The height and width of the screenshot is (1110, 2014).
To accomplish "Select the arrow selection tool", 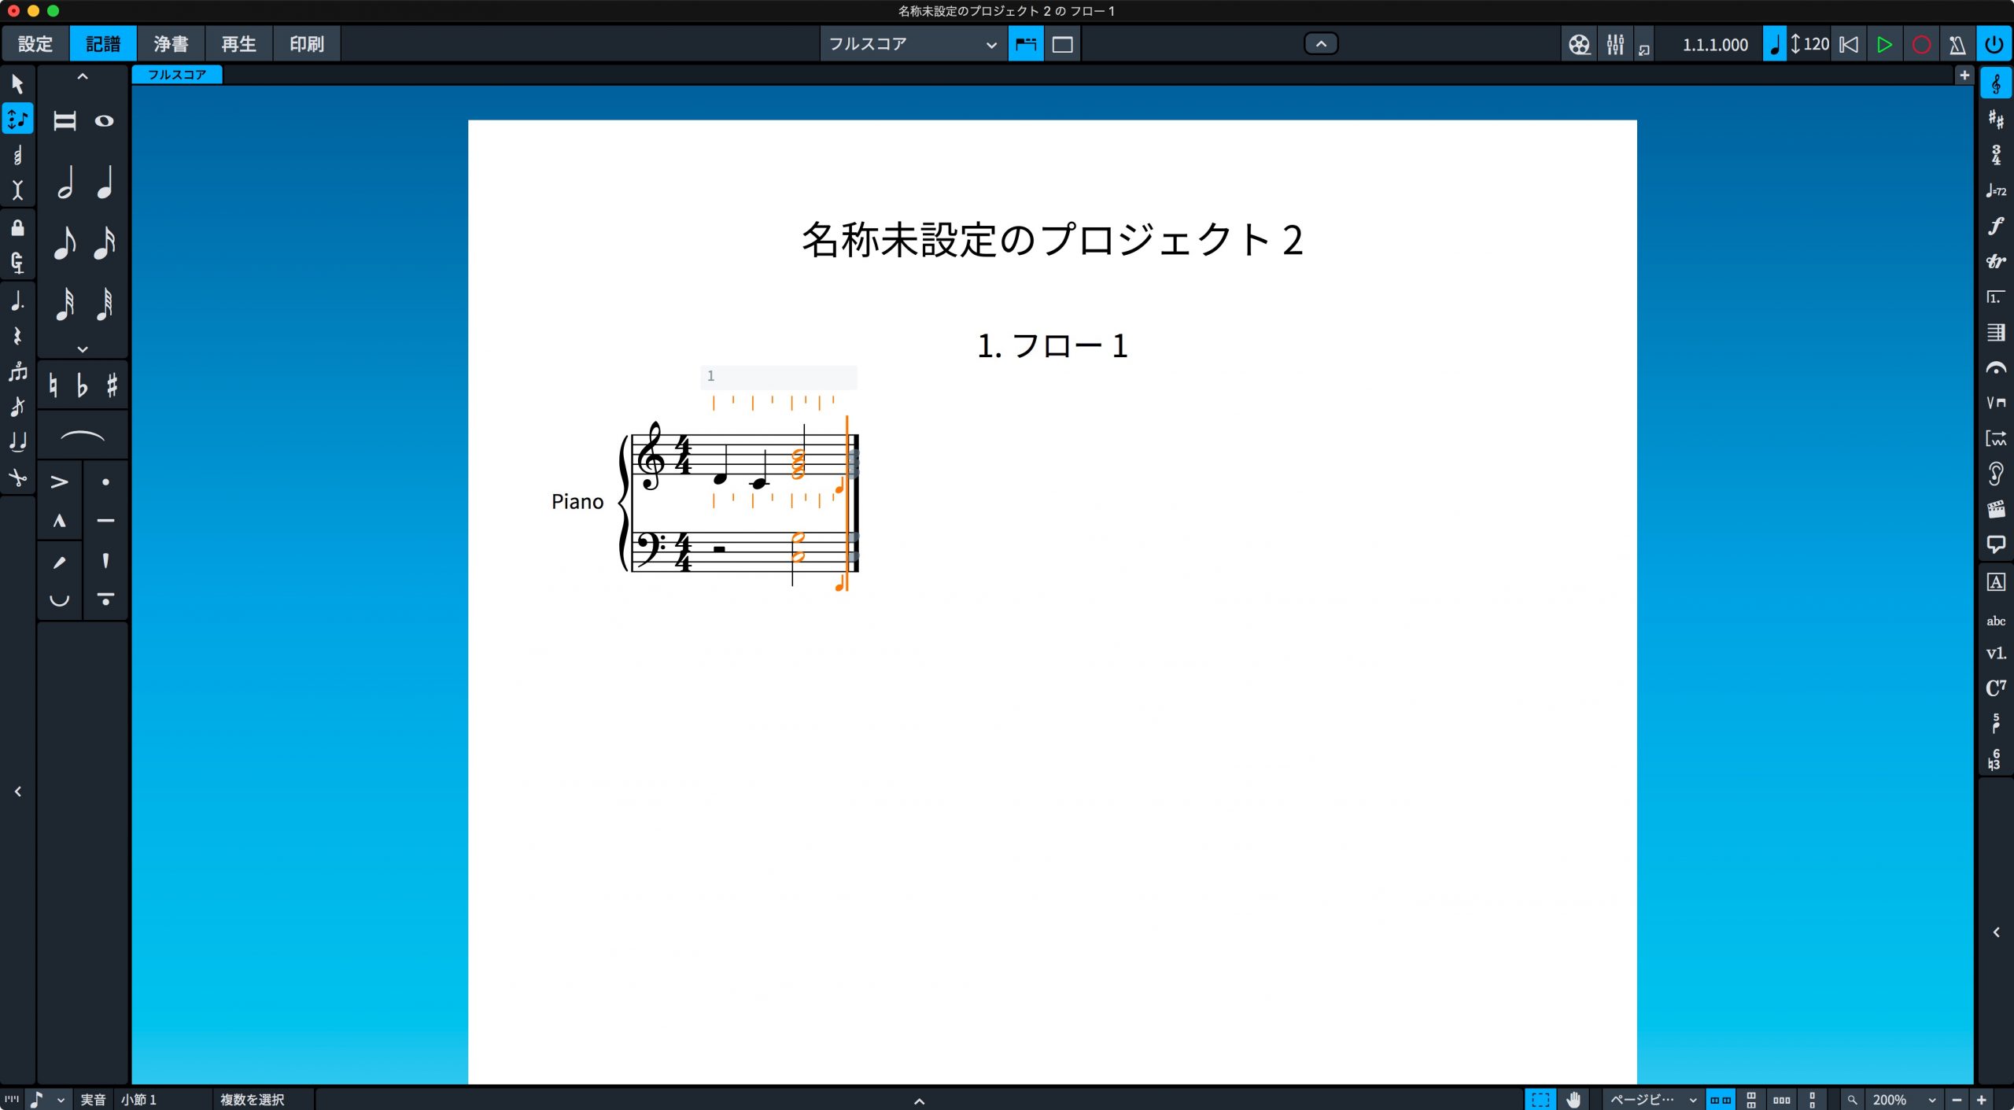I will coord(17,83).
